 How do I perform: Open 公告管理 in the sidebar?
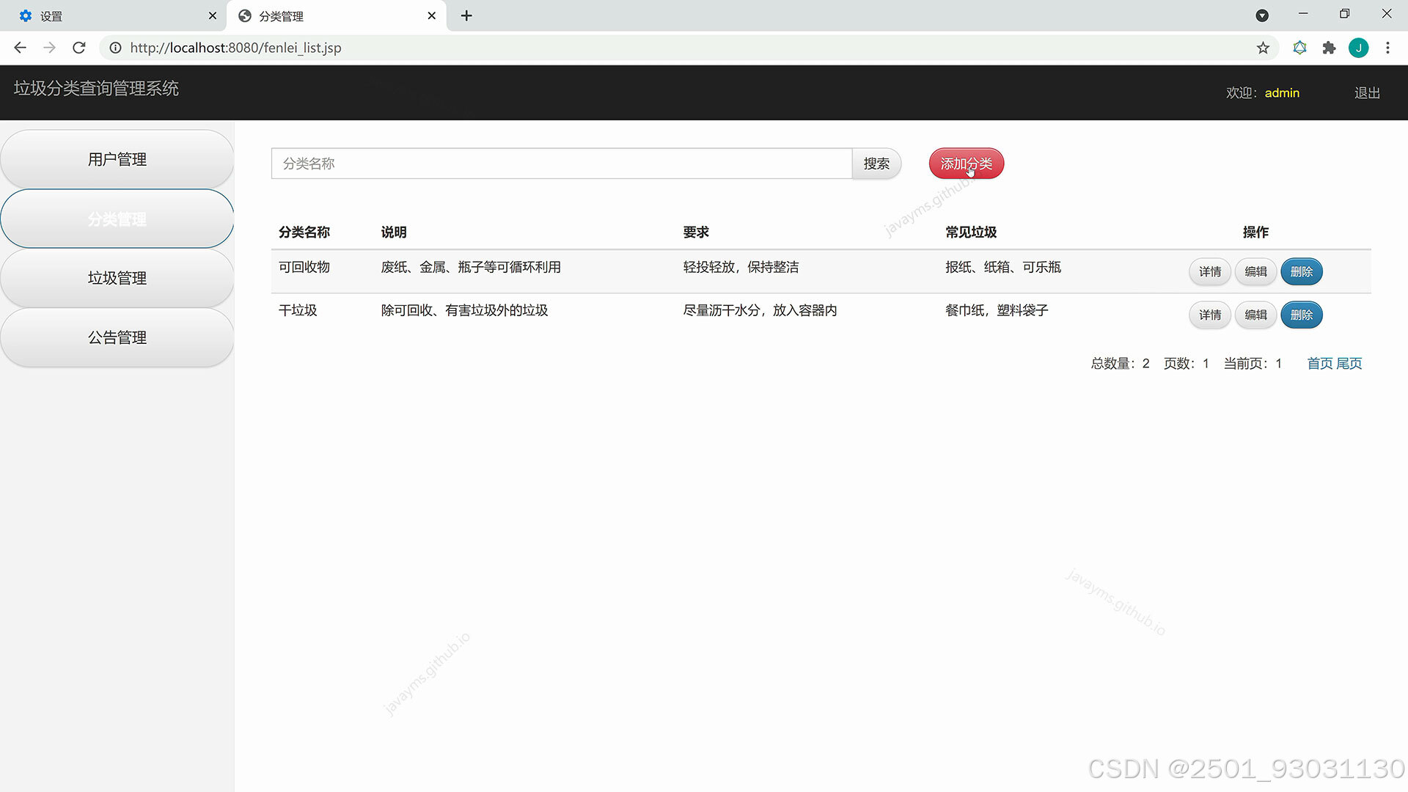(117, 337)
